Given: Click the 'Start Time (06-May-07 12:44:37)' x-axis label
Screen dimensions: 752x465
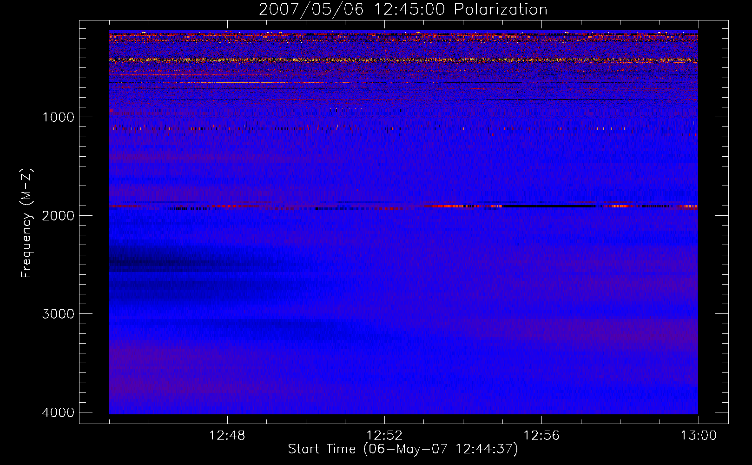Looking at the screenshot, I should coord(403,449).
